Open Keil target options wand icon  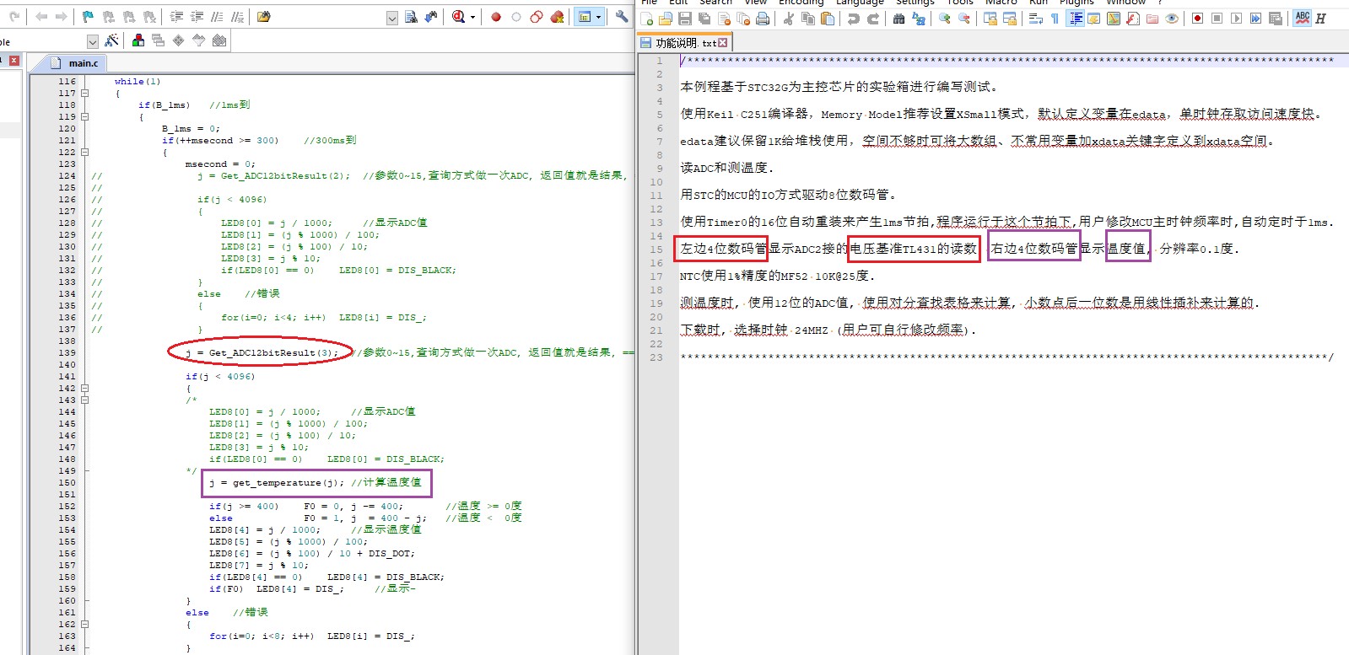pyautogui.click(x=111, y=40)
